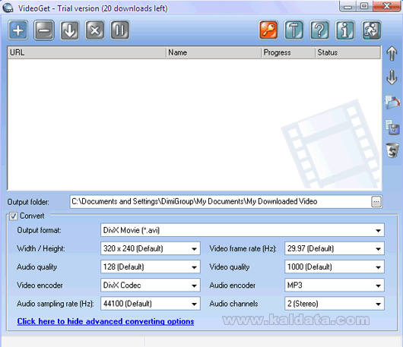Move item up with side up arrow

(x=392, y=53)
